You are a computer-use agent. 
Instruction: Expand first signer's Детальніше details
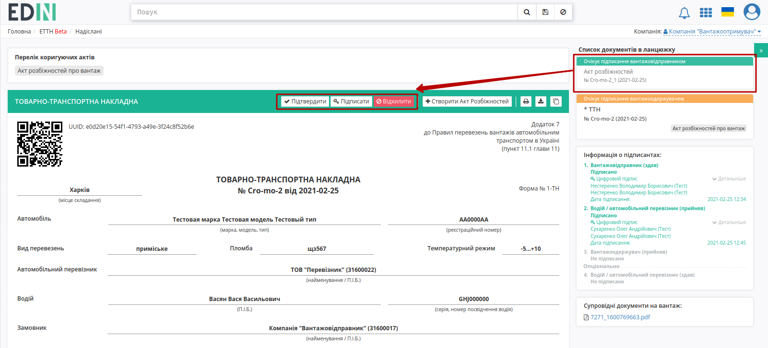pyautogui.click(x=729, y=179)
